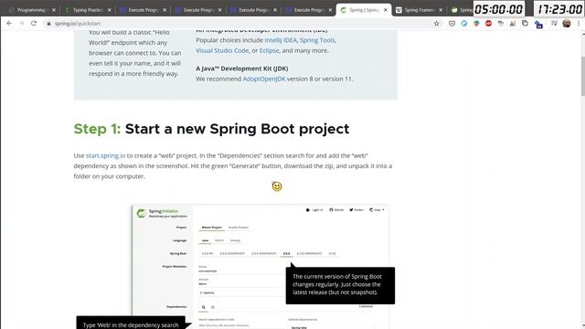The width and height of the screenshot is (585, 329).
Task: Switch to the Typing Practice tab
Action: pyautogui.click(x=87, y=10)
